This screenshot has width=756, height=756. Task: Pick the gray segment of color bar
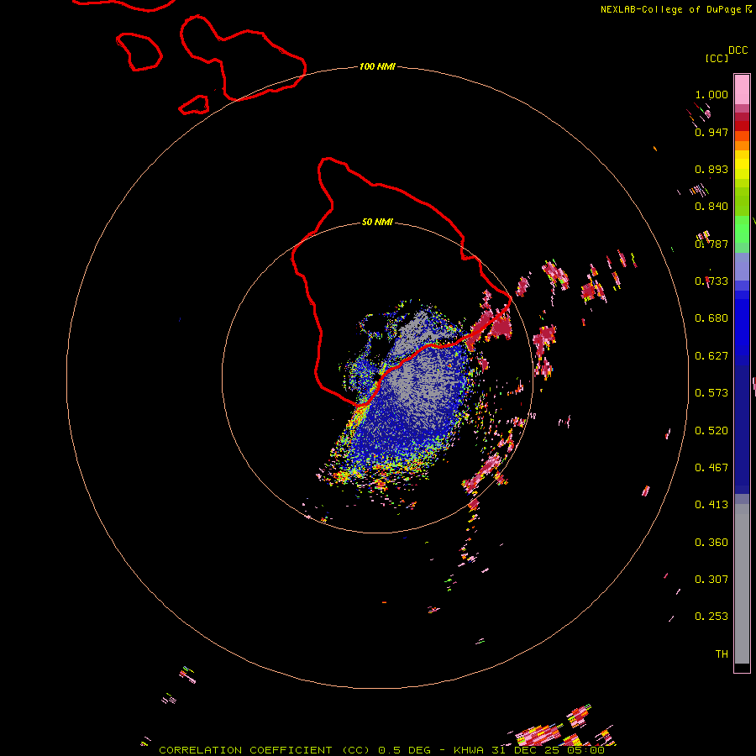(x=742, y=584)
